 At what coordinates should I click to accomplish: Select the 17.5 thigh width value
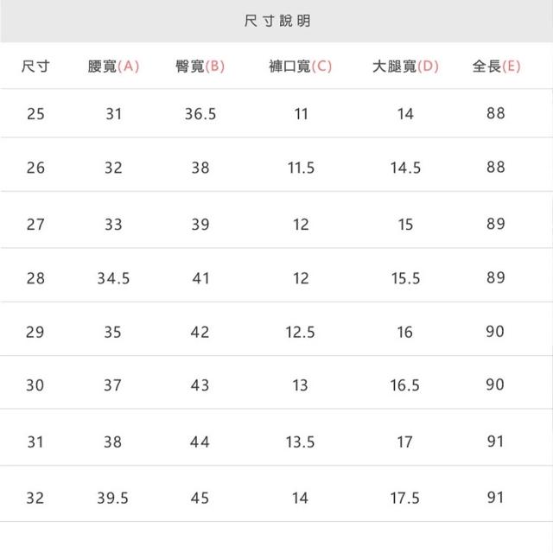tap(405, 498)
